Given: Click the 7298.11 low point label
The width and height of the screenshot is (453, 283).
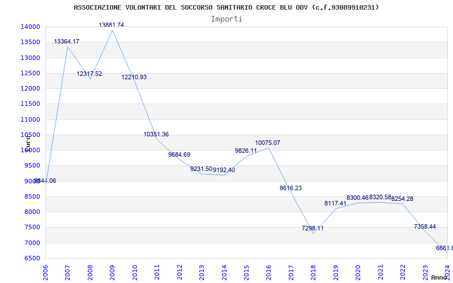Looking at the screenshot, I should (313, 229).
